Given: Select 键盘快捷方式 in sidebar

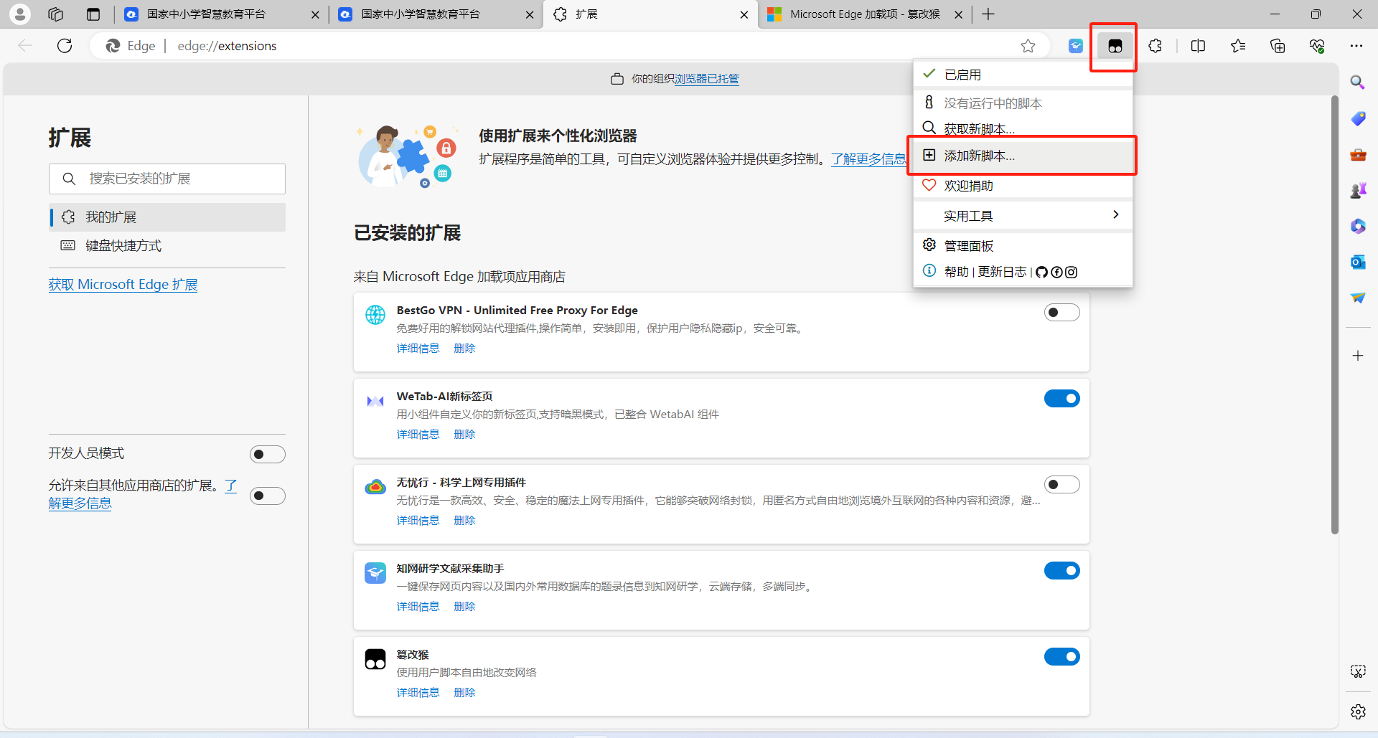Looking at the screenshot, I should click(x=167, y=245).
